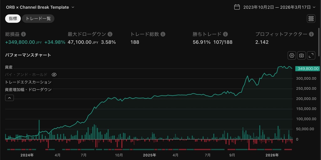Select the 指標 tab
This screenshot has width=321, height=160.
13,18
